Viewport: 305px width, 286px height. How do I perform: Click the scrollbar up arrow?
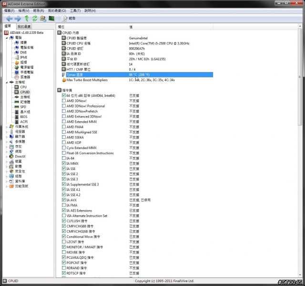pos(300,26)
